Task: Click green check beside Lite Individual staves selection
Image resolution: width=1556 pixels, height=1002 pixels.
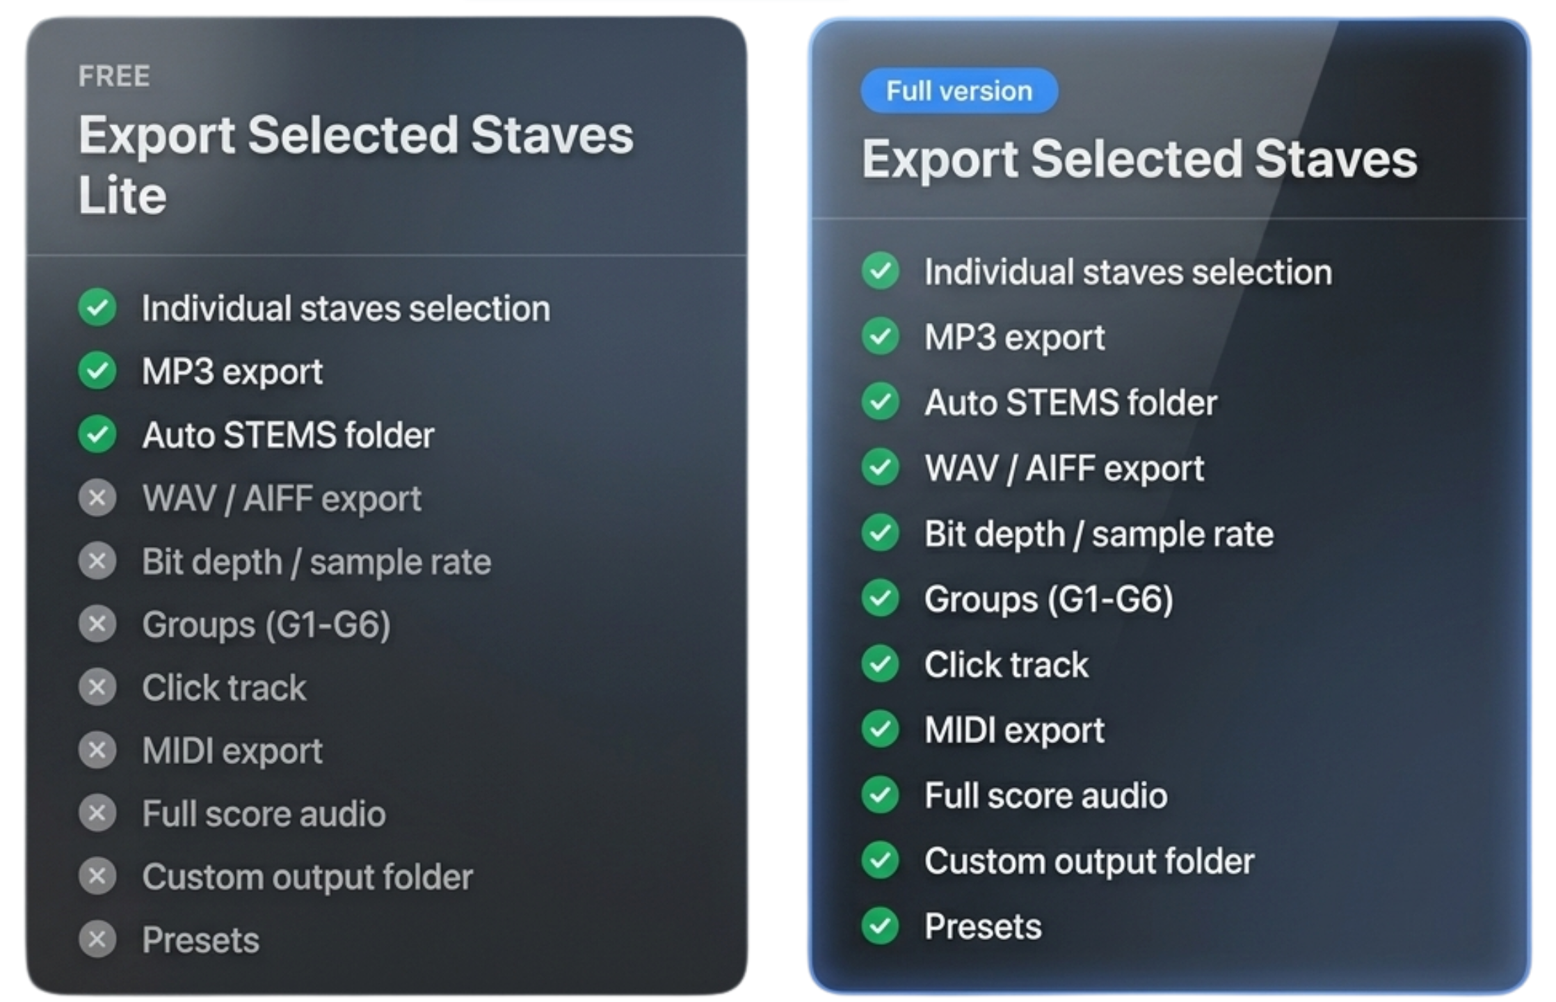Action: [x=97, y=308]
